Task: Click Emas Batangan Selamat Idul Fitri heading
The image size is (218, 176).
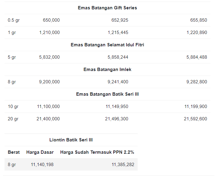Action: 107,45
